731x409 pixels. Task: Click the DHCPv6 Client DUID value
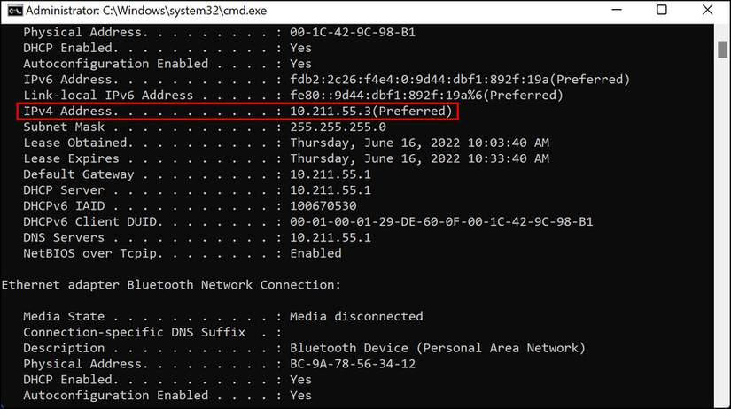(x=441, y=221)
